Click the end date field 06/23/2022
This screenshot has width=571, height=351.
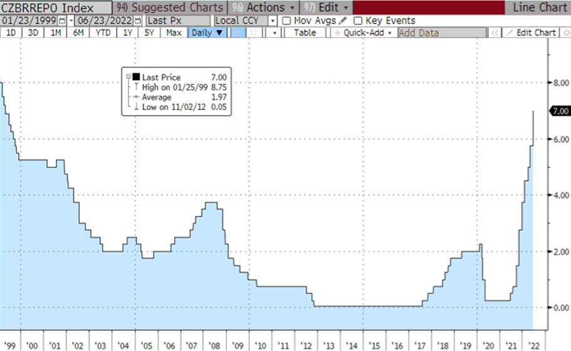click(105, 21)
